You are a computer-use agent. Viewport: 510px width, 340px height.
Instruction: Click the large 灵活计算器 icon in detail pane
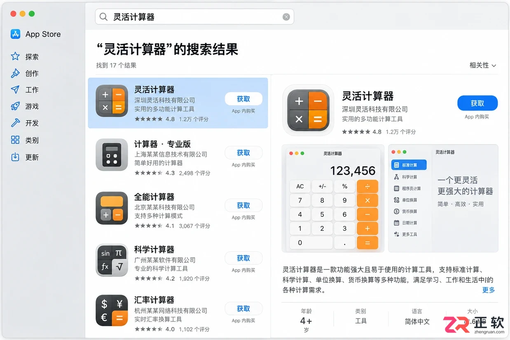[308, 110]
